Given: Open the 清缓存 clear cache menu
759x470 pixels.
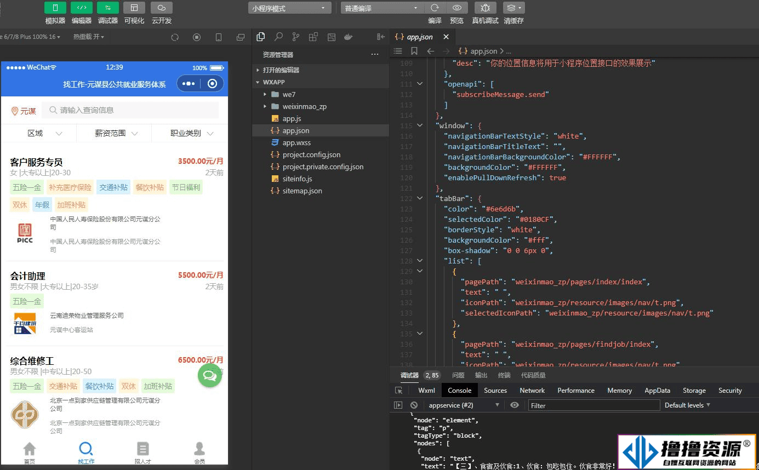Looking at the screenshot, I should (x=513, y=8).
